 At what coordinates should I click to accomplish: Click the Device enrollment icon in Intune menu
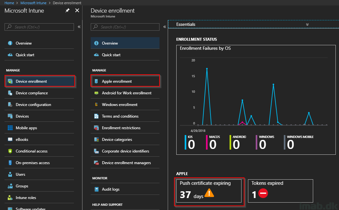[10, 81]
